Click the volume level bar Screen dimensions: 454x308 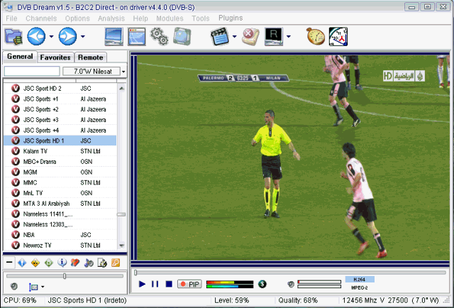pos(319,285)
